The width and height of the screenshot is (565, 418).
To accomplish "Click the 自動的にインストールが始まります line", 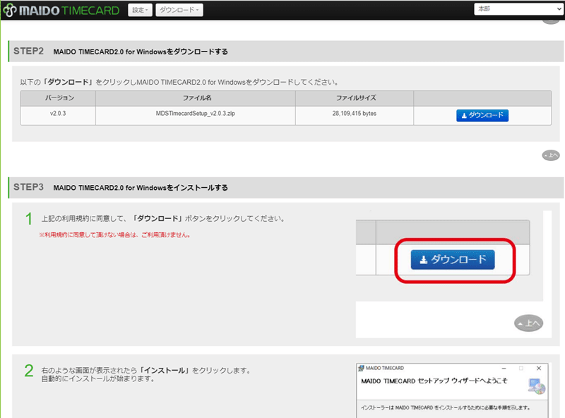I will [98, 378].
